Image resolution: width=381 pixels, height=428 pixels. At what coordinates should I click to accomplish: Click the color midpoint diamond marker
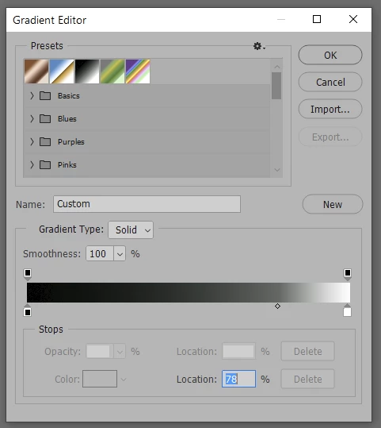[277, 307]
